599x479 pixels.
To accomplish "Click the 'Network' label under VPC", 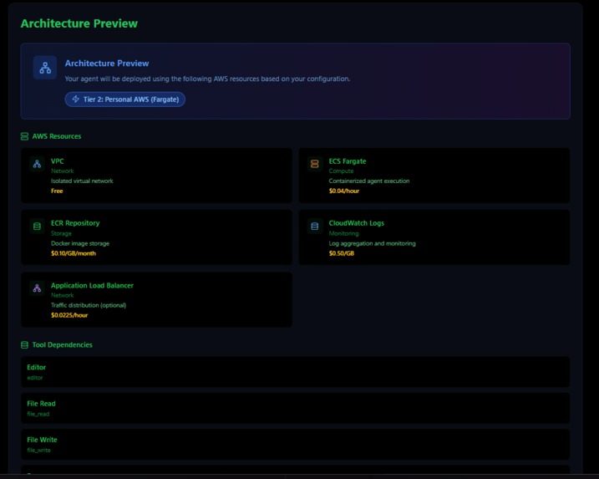I will point(63,171).
